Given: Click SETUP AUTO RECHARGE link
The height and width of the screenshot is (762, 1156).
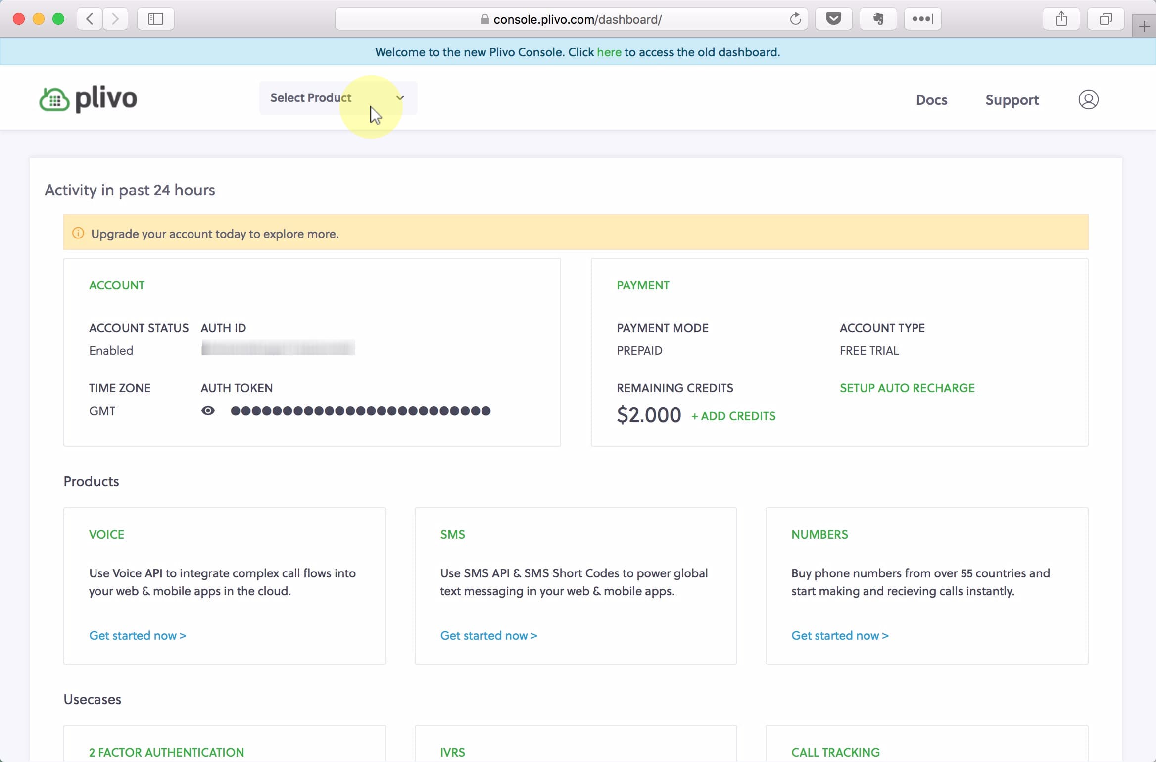Looking at the screenshot, I should 907,388.
